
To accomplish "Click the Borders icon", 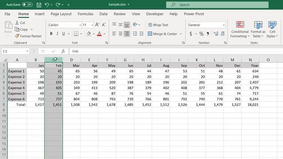I will point(76,34).
